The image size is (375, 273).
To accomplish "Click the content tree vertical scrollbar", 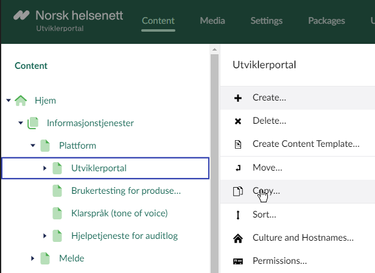I will pyautogui.click(x=214, y=163).
